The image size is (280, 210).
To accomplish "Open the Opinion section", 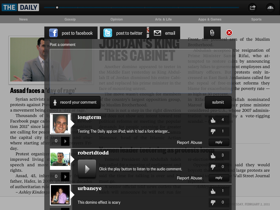I will coord(116,19).
